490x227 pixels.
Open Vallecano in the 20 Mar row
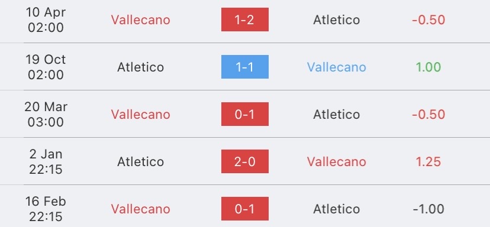point(141,115)
